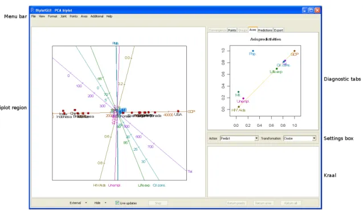This screenshot has width=363, height=210.
Task: Click the Life exp. point in predictivities plot
Action: click(x=276, y=69)
